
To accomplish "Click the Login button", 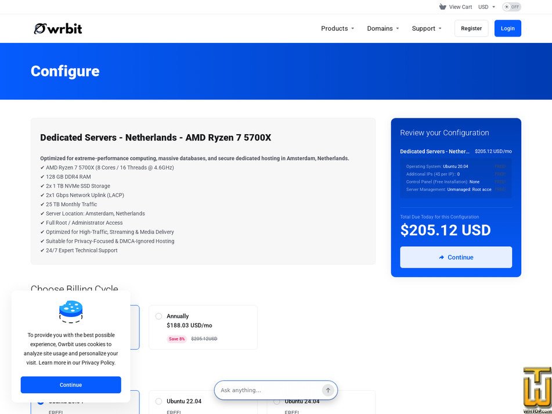I will tap(508, 28).
